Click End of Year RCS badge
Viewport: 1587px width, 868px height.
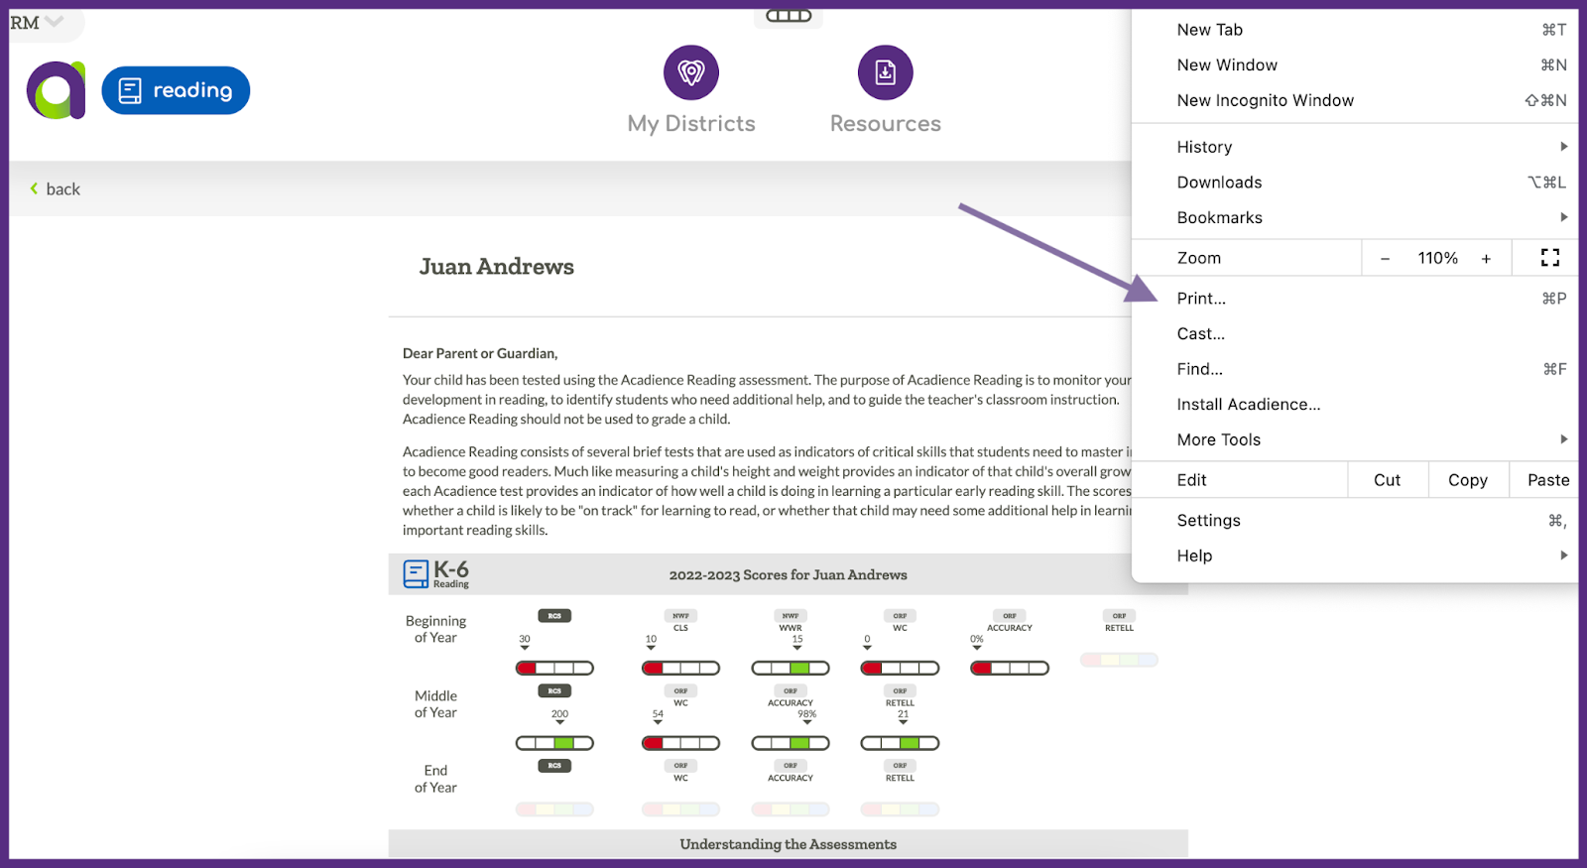[x=554, y=766]
